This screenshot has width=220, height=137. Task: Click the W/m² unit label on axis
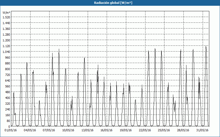point(6,13)
